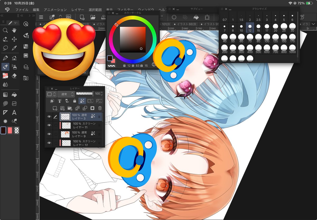Viewport: 317px width, 220px height.
Task: Toggle visibility of レイヤー 12
Action: tap(49, 143)
